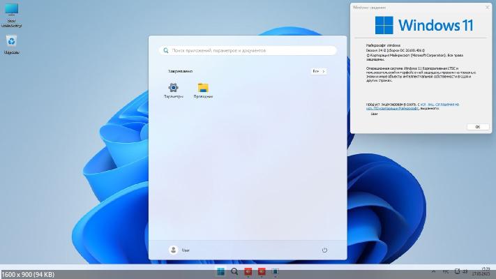Image resolution: width=496 pixels, height=279 pixels.
Task: Close the Windows about dialog
Action: coord(477,127)
